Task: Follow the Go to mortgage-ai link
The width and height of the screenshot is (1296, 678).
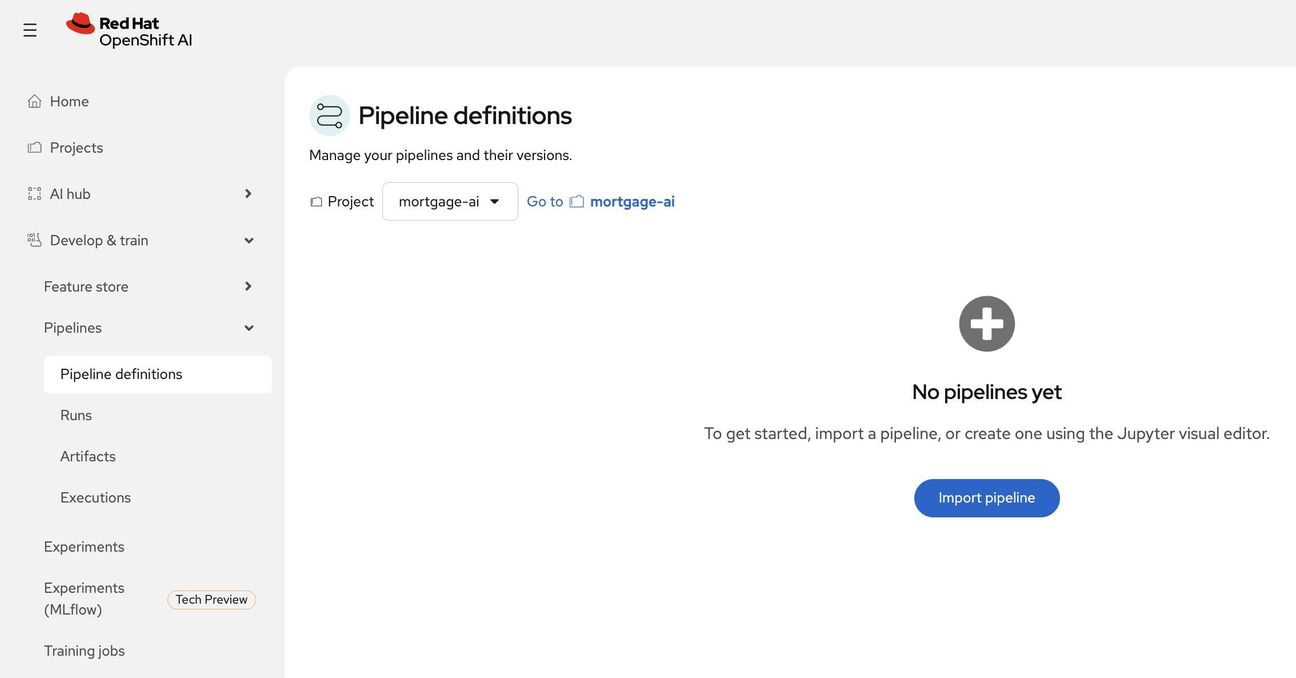Action: (631, 202)
